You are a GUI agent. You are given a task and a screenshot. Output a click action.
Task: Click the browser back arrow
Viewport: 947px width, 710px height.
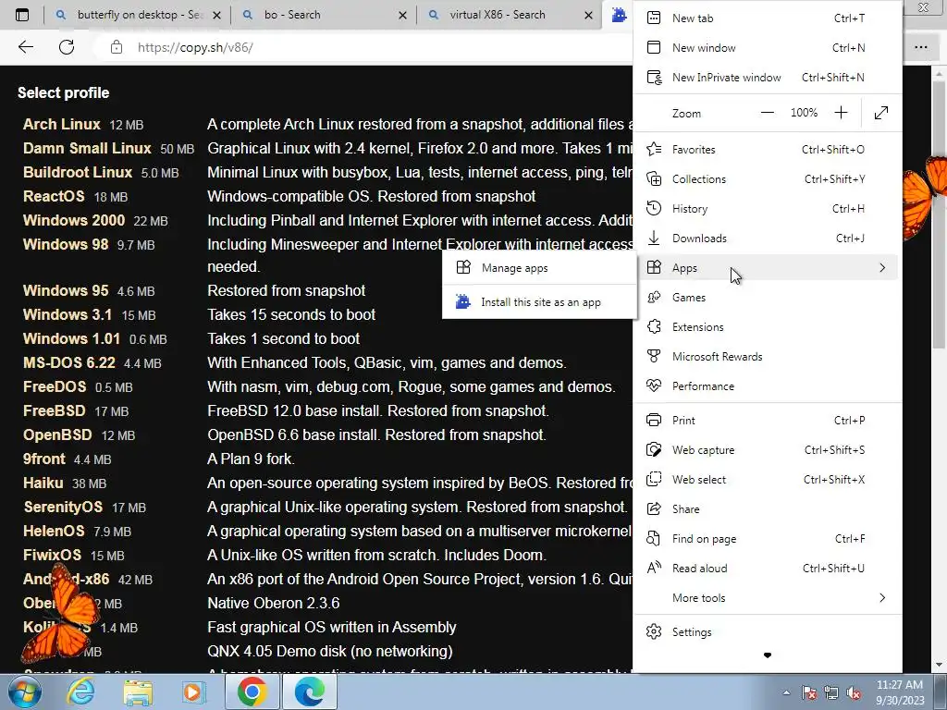point(25,47)
